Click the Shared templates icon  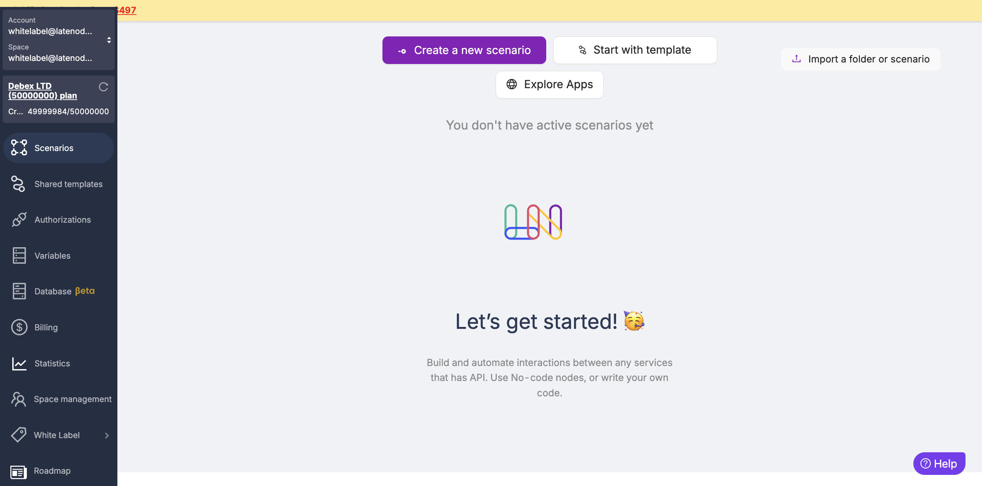tap(18, 184)
